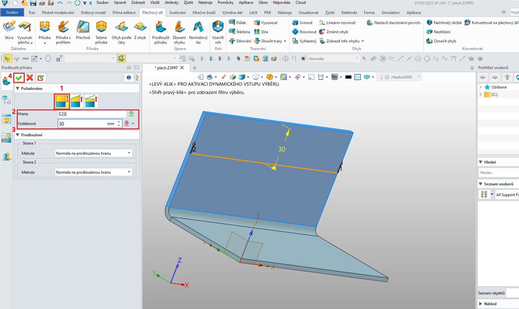Image resolution: width=519 pixels, height=309 pixels.
Task: Select the Normálový řez tool
Action: [198, 33]
